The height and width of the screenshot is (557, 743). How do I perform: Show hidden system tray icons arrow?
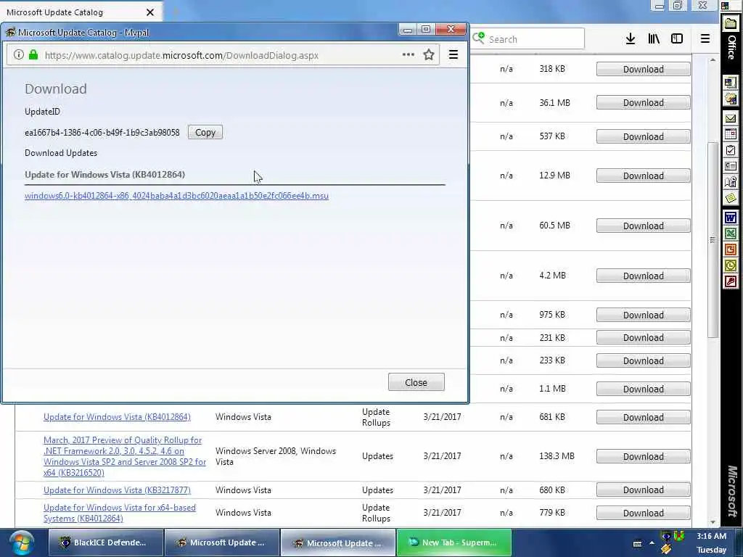click(652, 543)
